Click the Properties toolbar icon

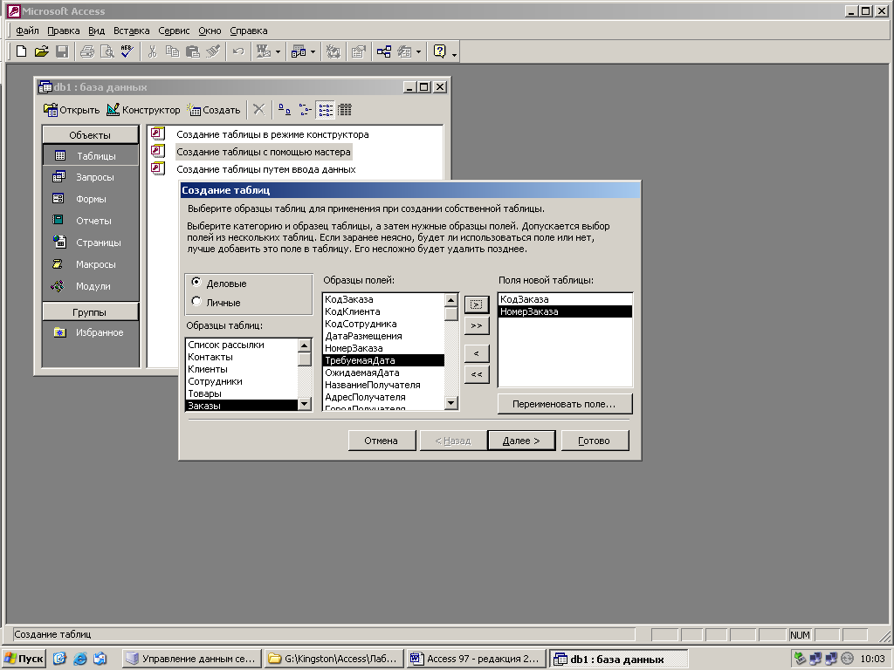pyautogui.click(x=358, y=51)
